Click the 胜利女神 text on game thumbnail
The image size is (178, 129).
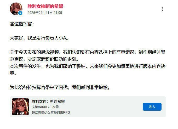(x=18, y=101)
